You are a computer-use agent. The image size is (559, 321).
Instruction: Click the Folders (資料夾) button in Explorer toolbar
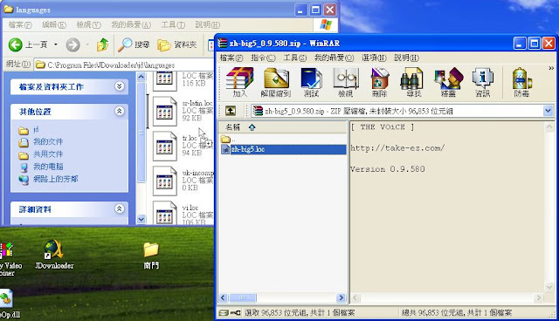click(x=177, y=44)
